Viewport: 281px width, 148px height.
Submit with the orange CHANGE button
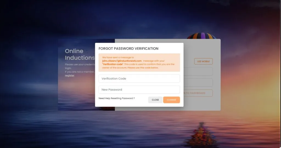[171, 100]
